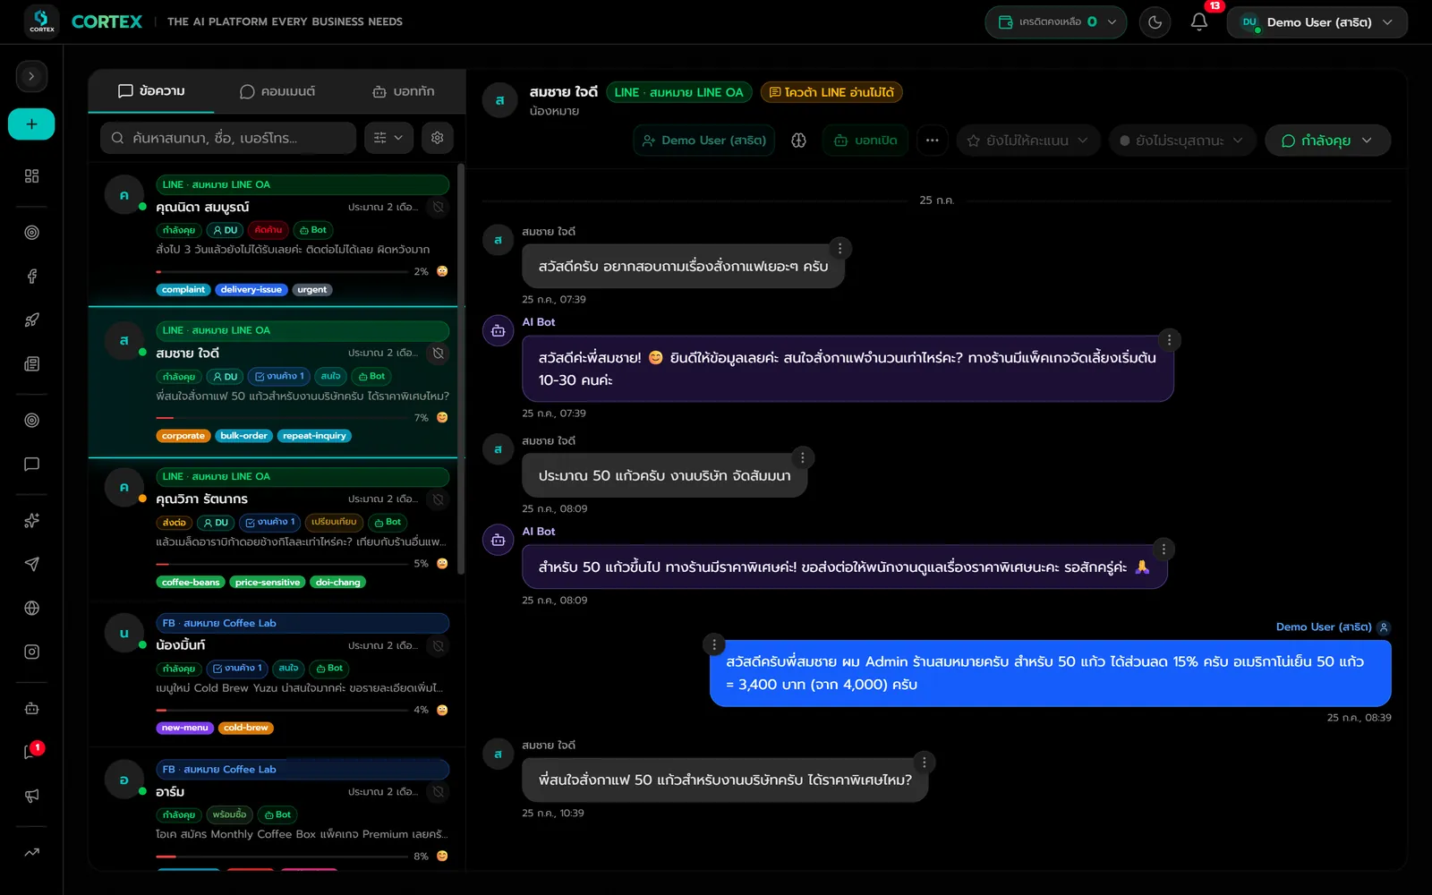Open the Instagram icon in the sidebar

[31, 652]
